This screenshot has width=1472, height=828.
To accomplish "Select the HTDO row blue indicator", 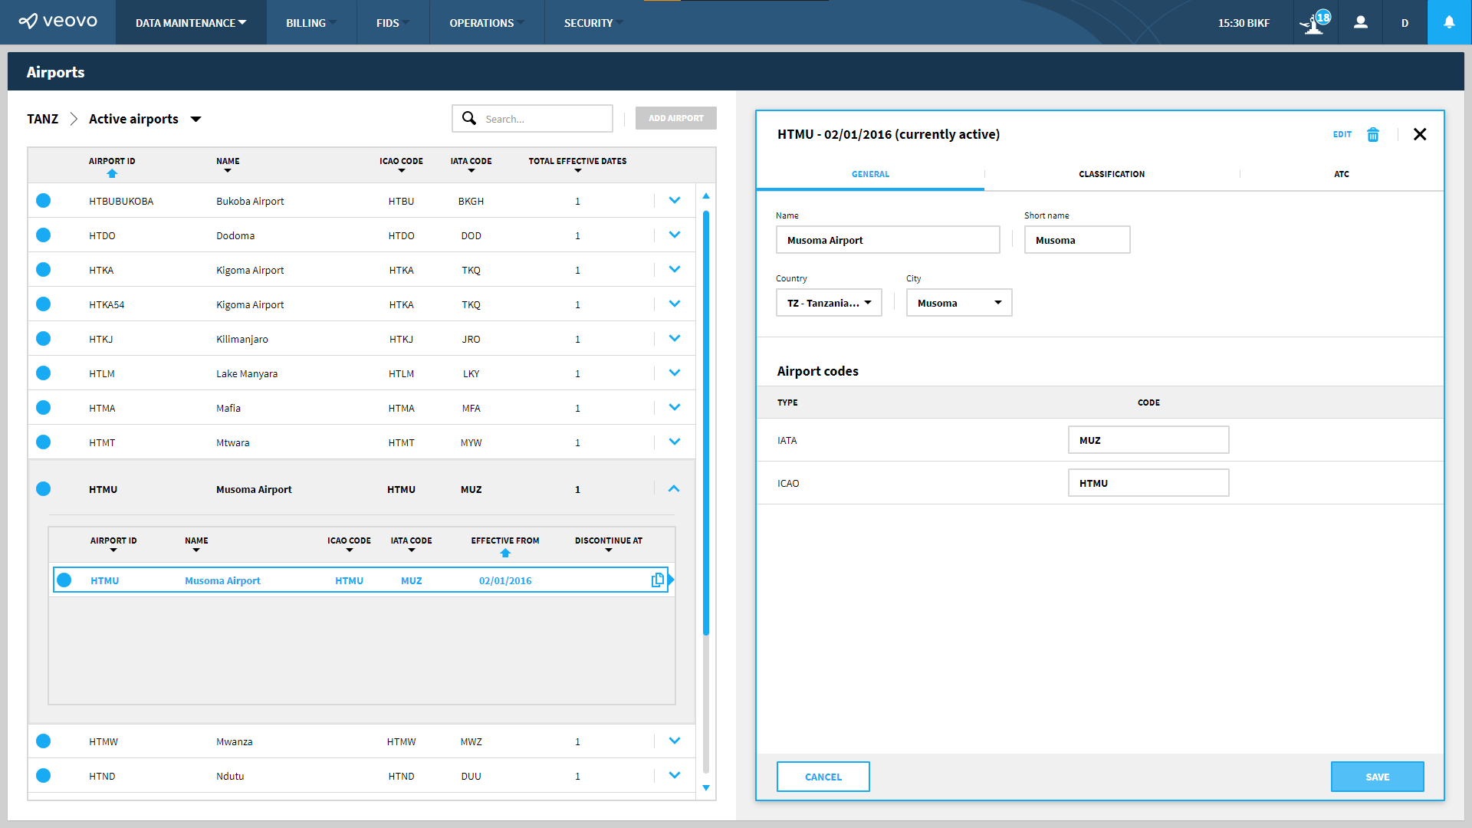I will [43, 235].
